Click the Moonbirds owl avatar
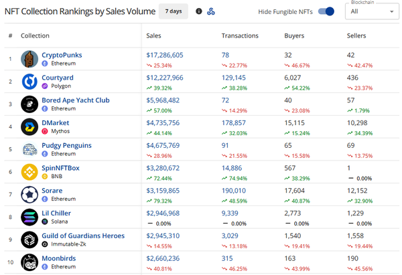This screenshot has width=402, height=275. point(29,262)
